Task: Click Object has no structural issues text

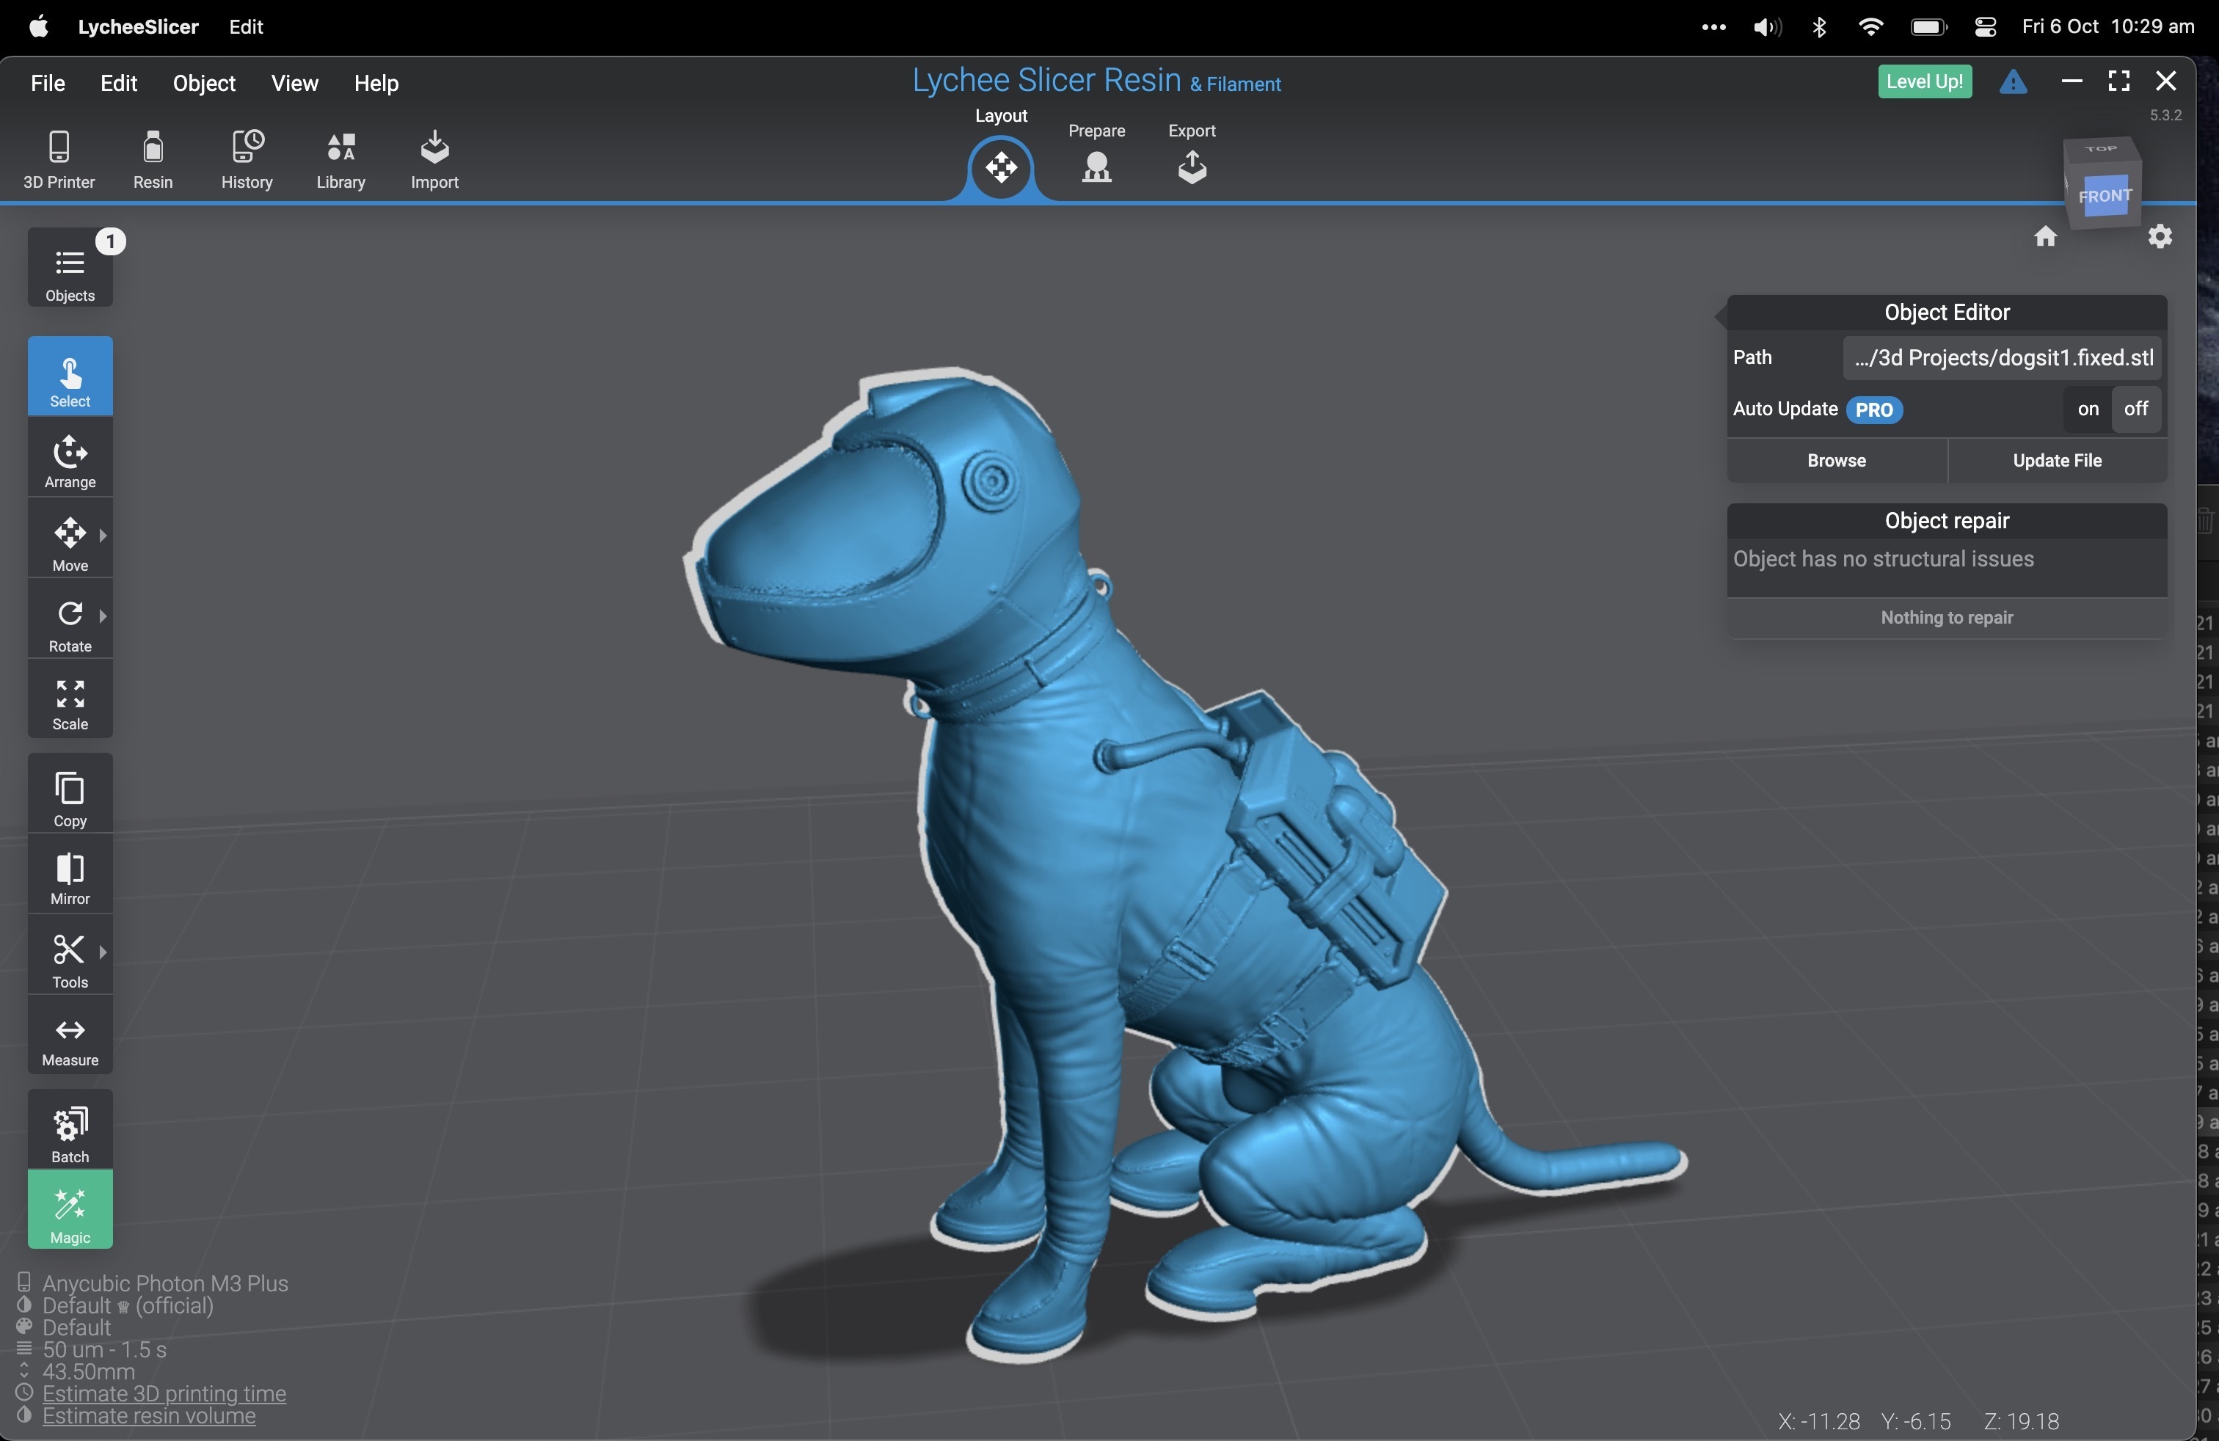Action: pyautogui.click(x=1884, y=559)
